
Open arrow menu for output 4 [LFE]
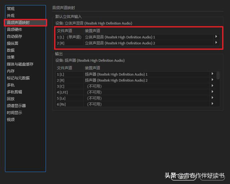tap(212, 92)
